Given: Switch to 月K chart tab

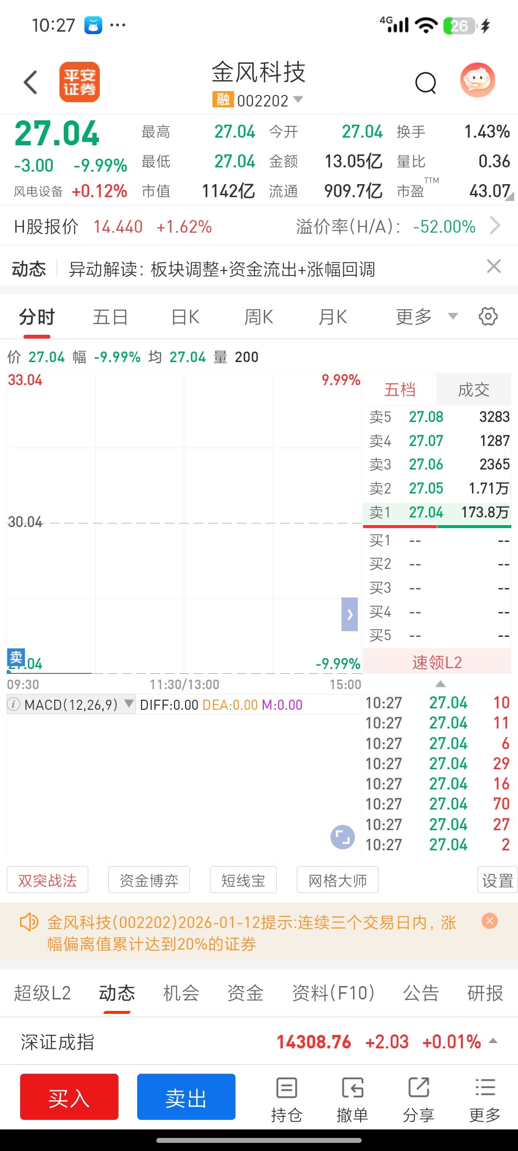Looking at the screenshot, I should tap(333, 317).
